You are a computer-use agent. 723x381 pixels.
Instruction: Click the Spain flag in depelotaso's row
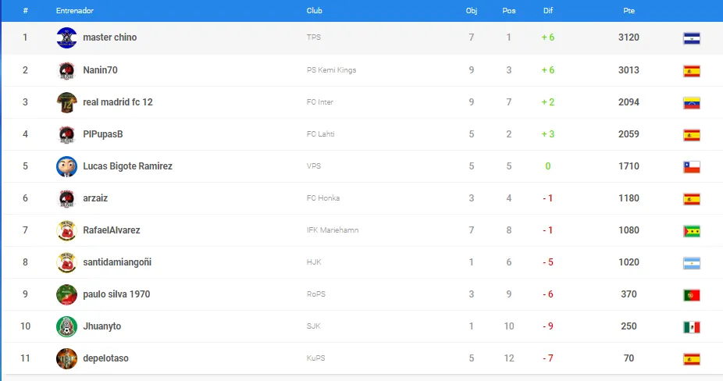pyautogui.click(x=692, y=359)
